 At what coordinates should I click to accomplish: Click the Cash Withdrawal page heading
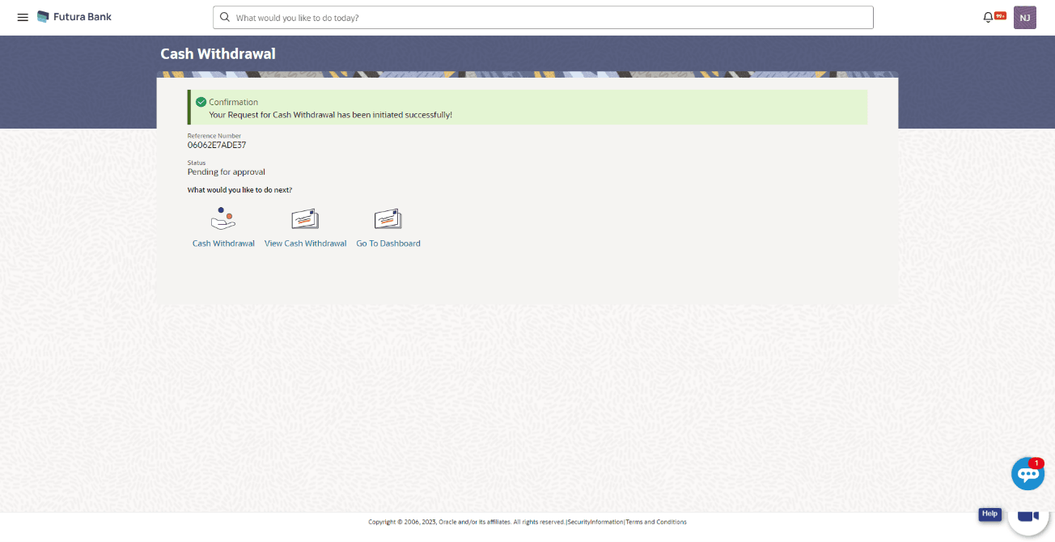click(x=218, y=54)
